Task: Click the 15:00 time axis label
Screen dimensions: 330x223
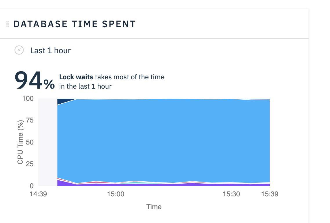Action: (115, 194)
